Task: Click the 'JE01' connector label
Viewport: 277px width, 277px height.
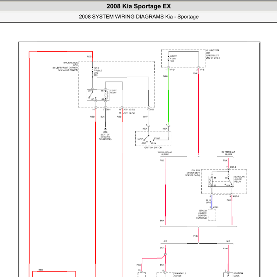Action: tap(108, 110)
